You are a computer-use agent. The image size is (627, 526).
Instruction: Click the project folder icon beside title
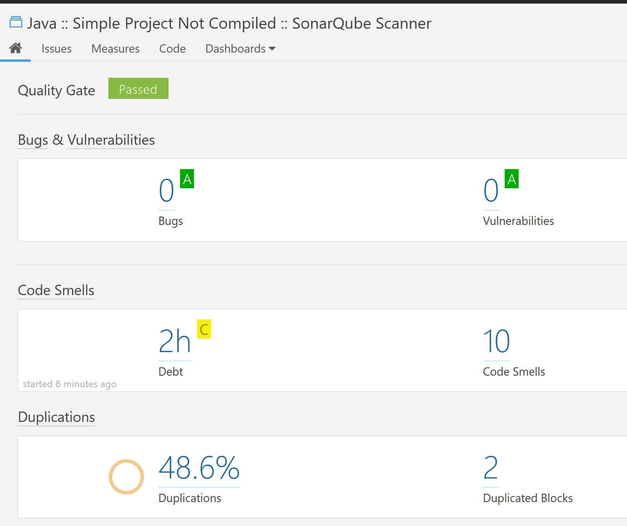click(x=16, y=22)
